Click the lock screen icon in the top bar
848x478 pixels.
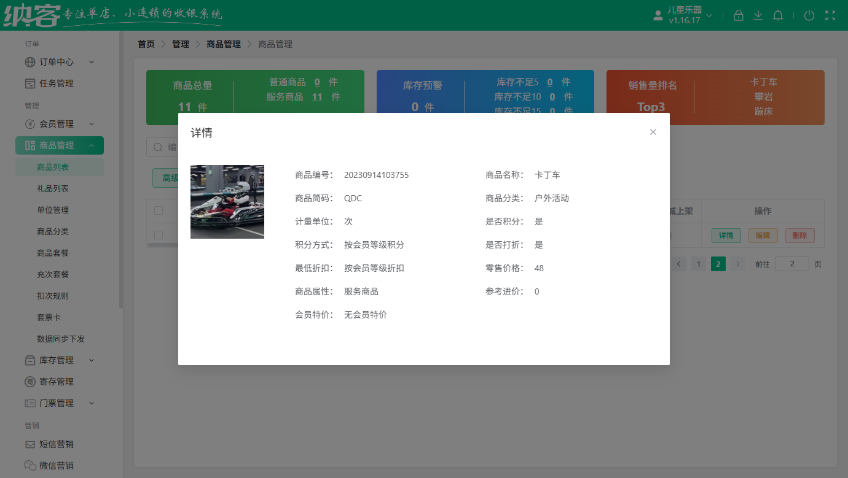[739, 15]
